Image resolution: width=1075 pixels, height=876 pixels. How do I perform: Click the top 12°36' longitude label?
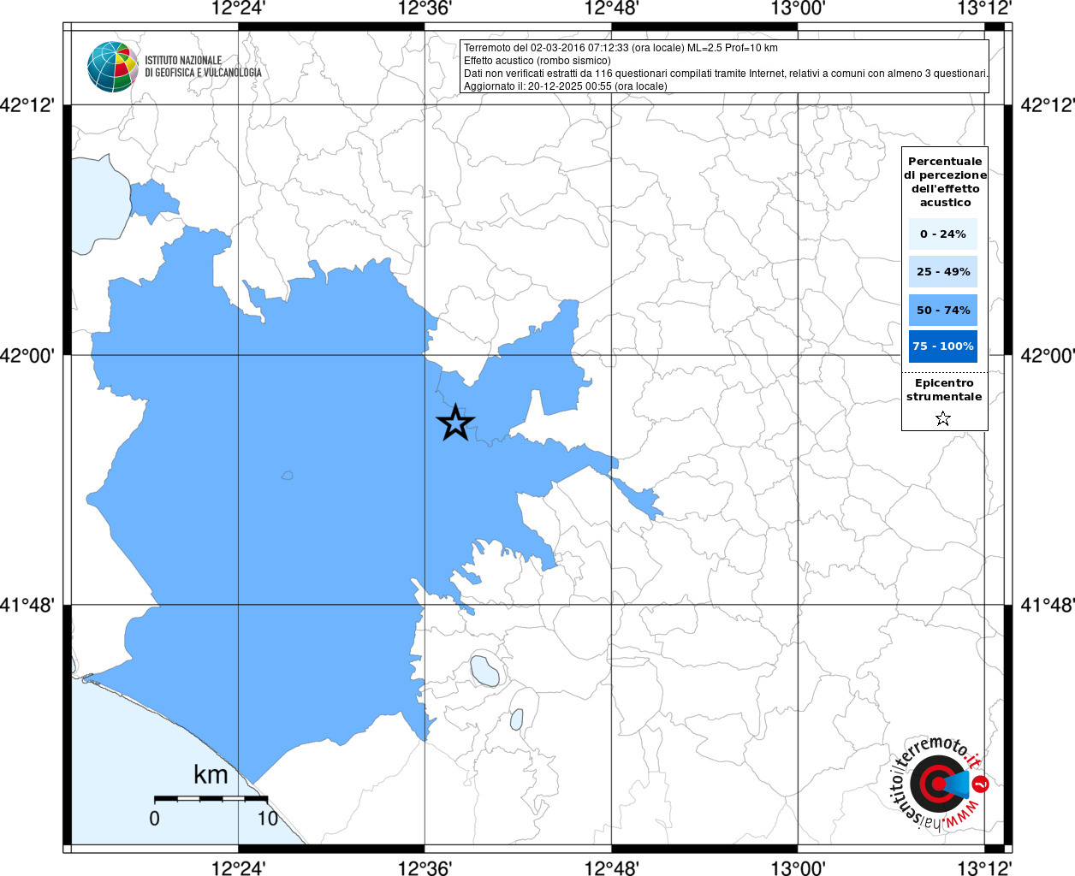tap(425, 9)
